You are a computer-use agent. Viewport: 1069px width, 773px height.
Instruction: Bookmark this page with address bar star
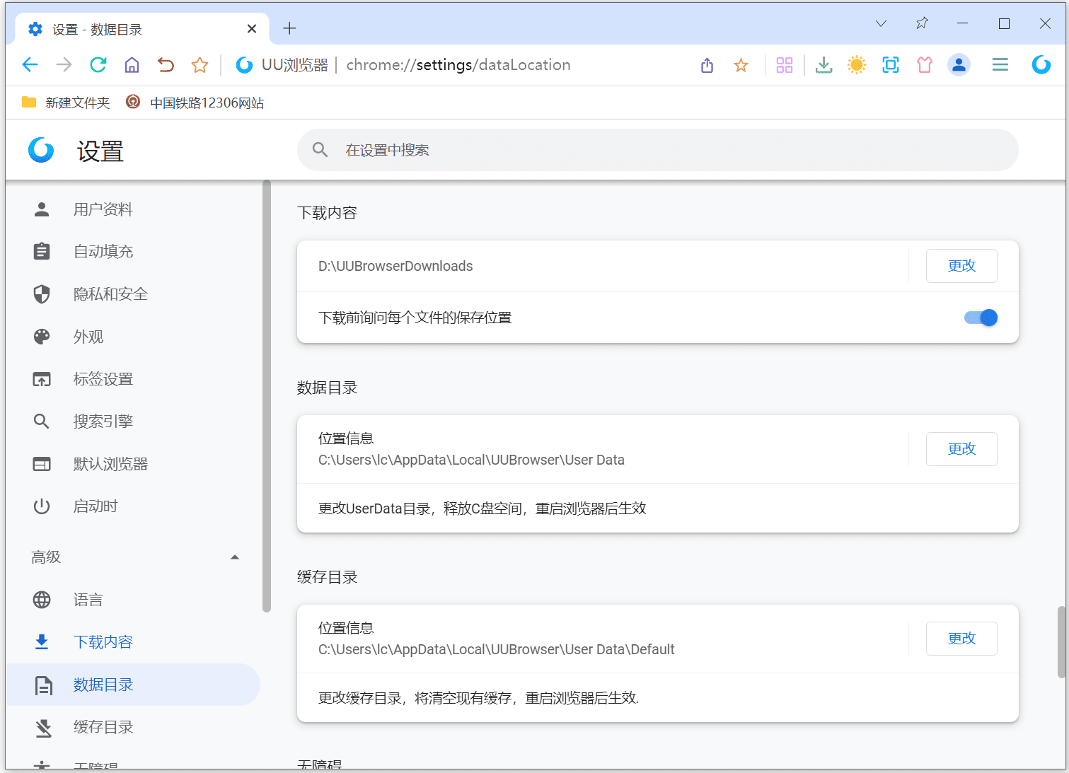click(x=741, y=65)
